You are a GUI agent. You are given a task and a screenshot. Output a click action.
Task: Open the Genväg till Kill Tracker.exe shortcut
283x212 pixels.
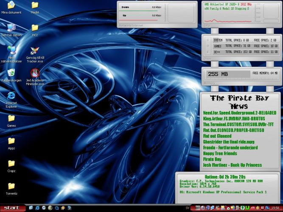tap(35, 50)
